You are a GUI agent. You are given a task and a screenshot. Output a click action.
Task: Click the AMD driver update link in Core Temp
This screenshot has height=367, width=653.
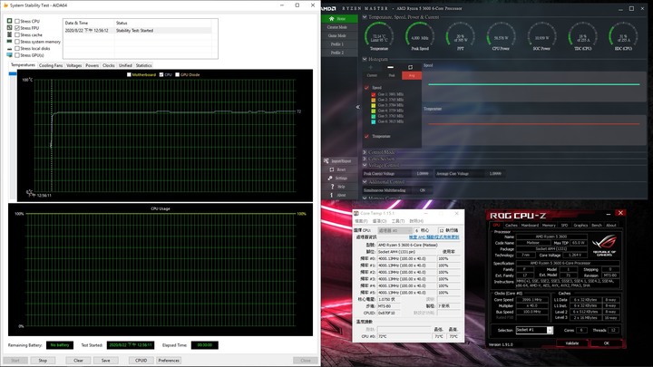(x=434, y=237)
